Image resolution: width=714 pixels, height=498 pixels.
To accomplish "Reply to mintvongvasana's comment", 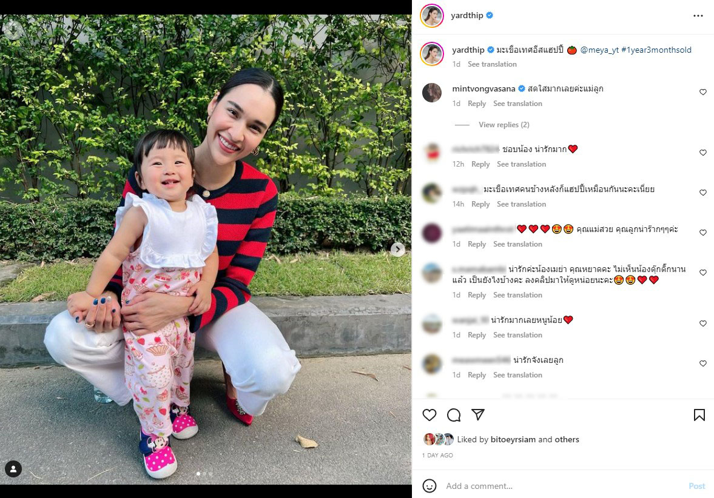I will pyautogui.click(x=477, y=104).
